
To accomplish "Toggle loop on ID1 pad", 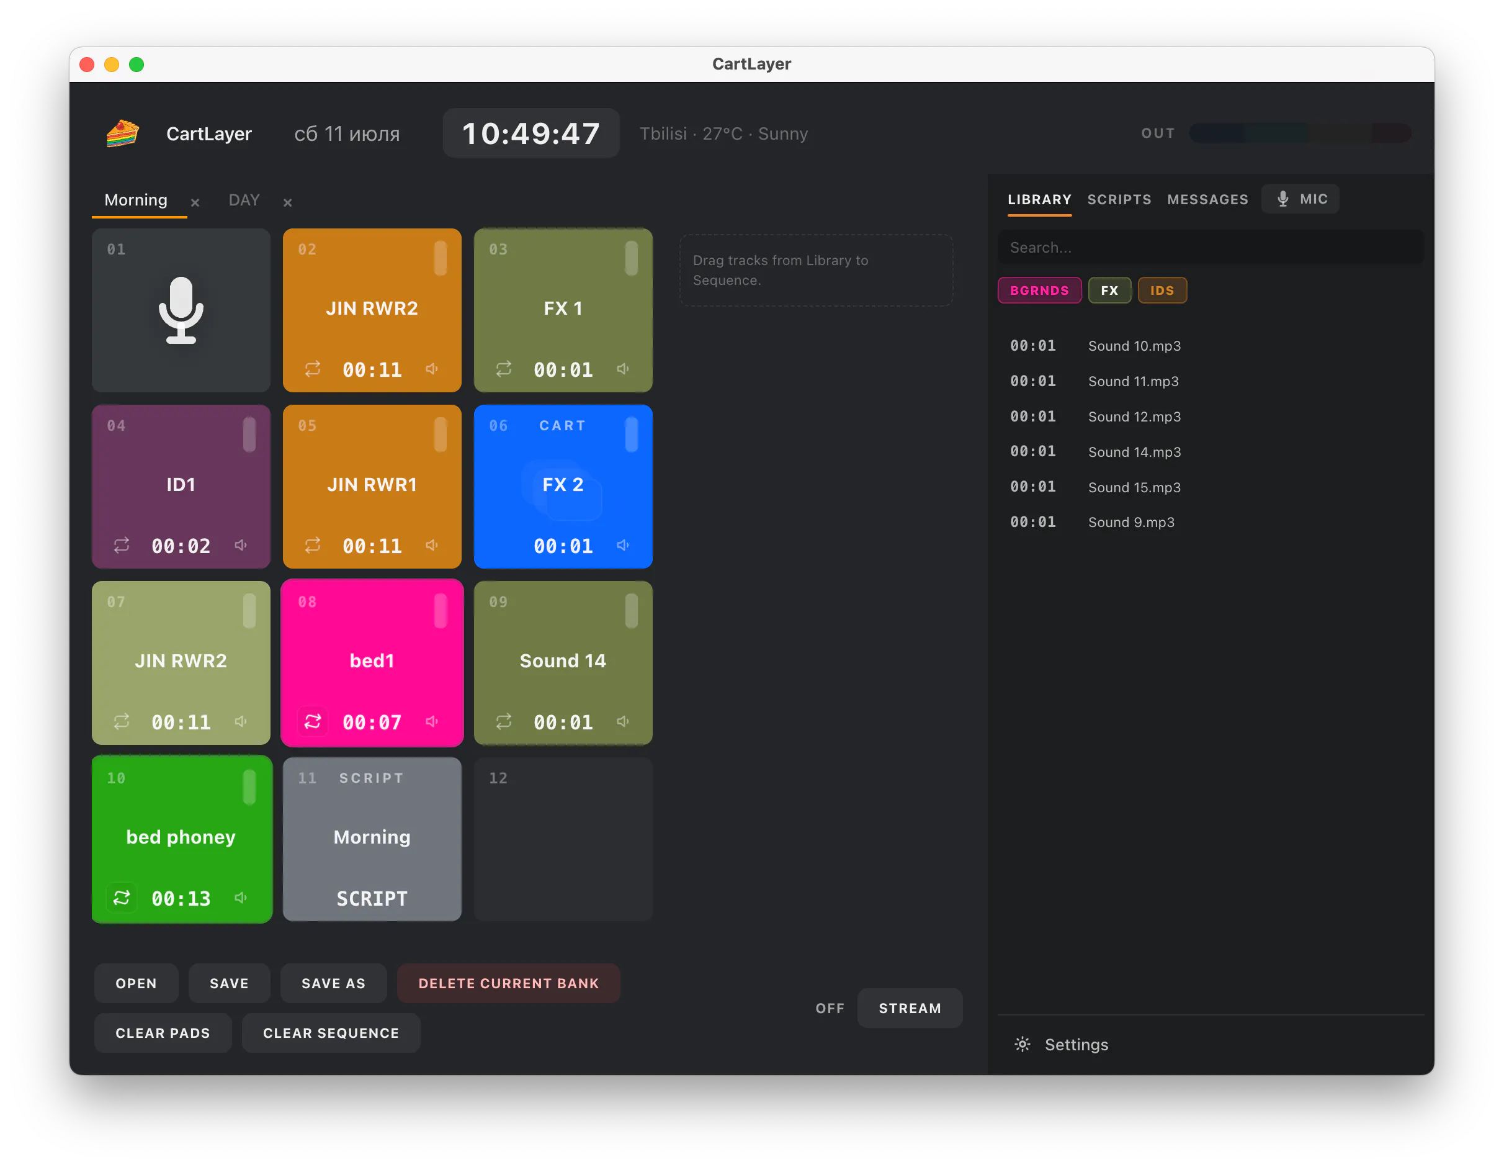I will pyautogui.click(x=122, y=546).
